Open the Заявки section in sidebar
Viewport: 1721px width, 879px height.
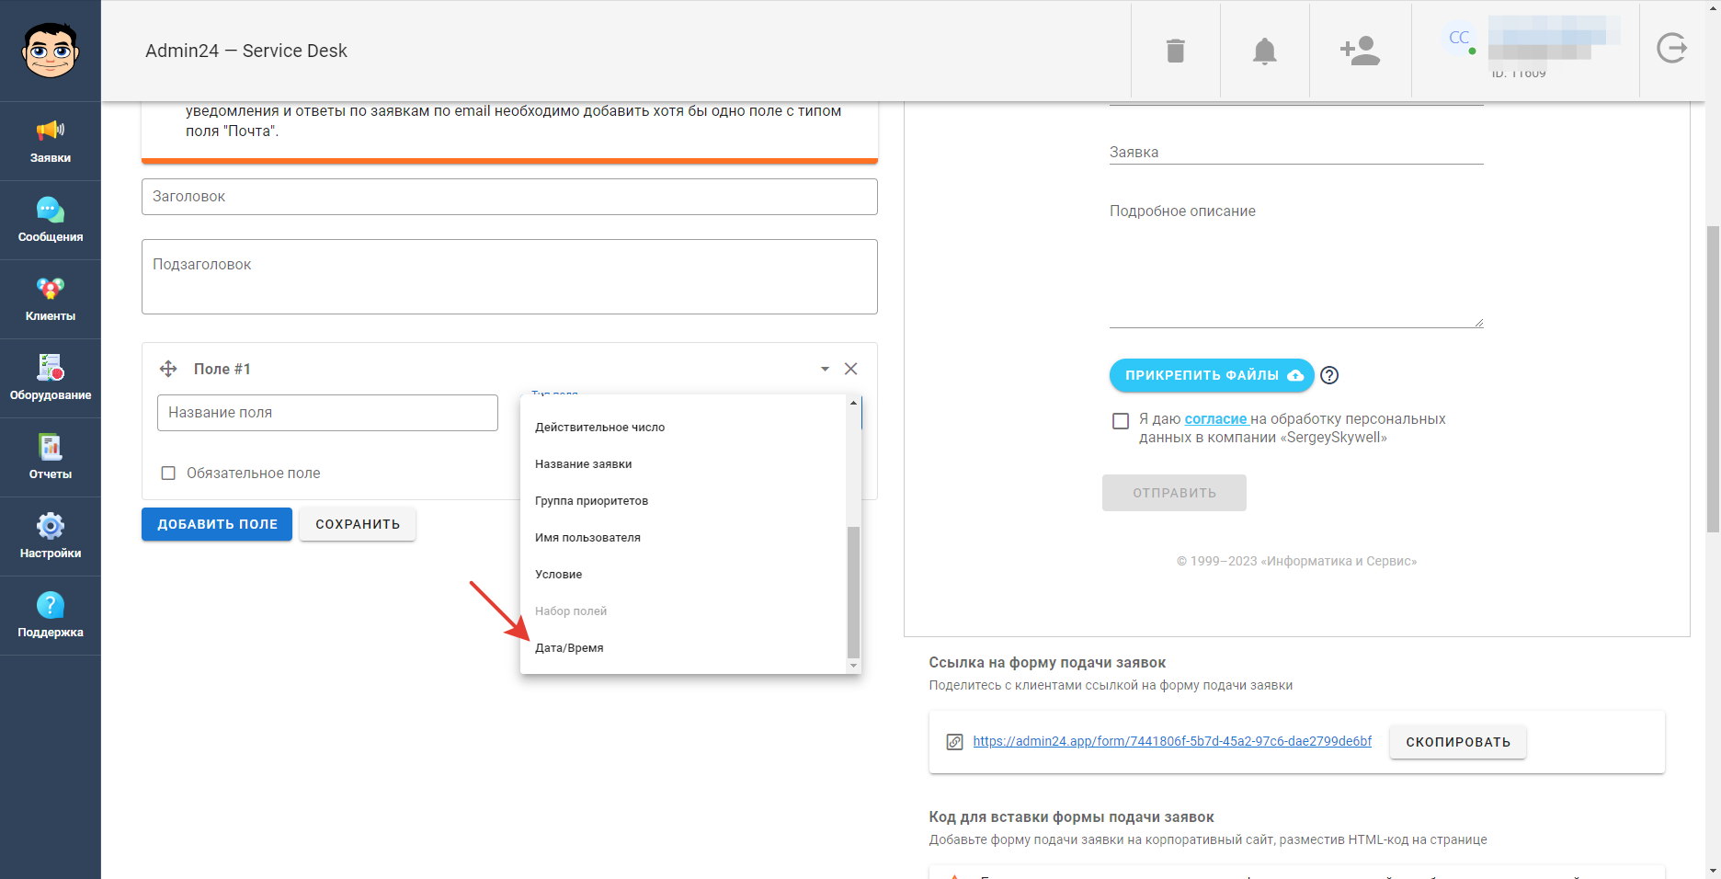[x=51, y=142]
